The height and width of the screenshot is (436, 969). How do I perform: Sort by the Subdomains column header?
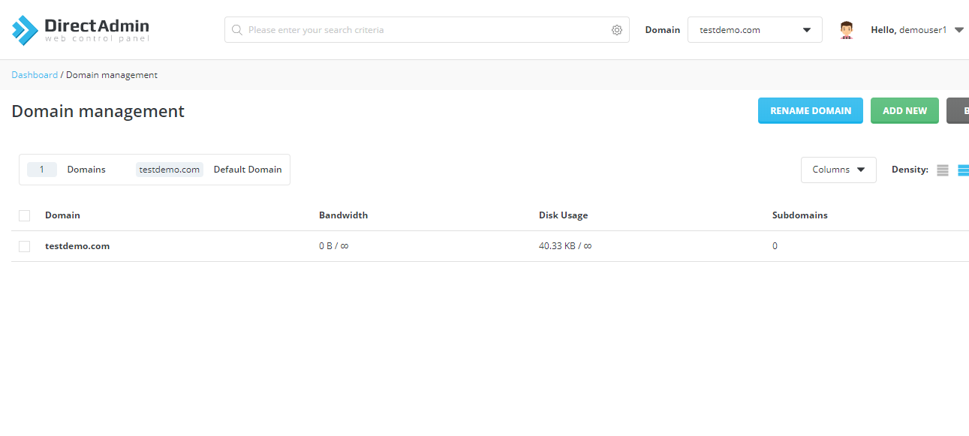point(799,215)
